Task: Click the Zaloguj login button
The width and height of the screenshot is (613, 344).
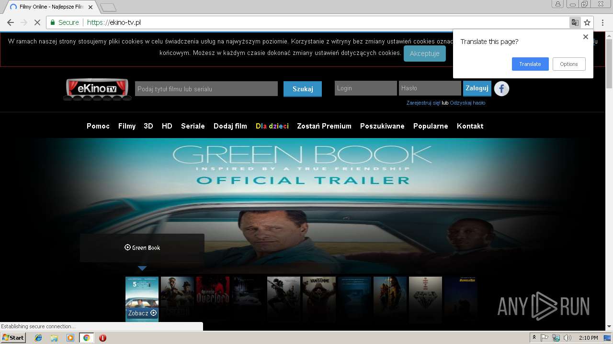Action: (x=477, y=88)
